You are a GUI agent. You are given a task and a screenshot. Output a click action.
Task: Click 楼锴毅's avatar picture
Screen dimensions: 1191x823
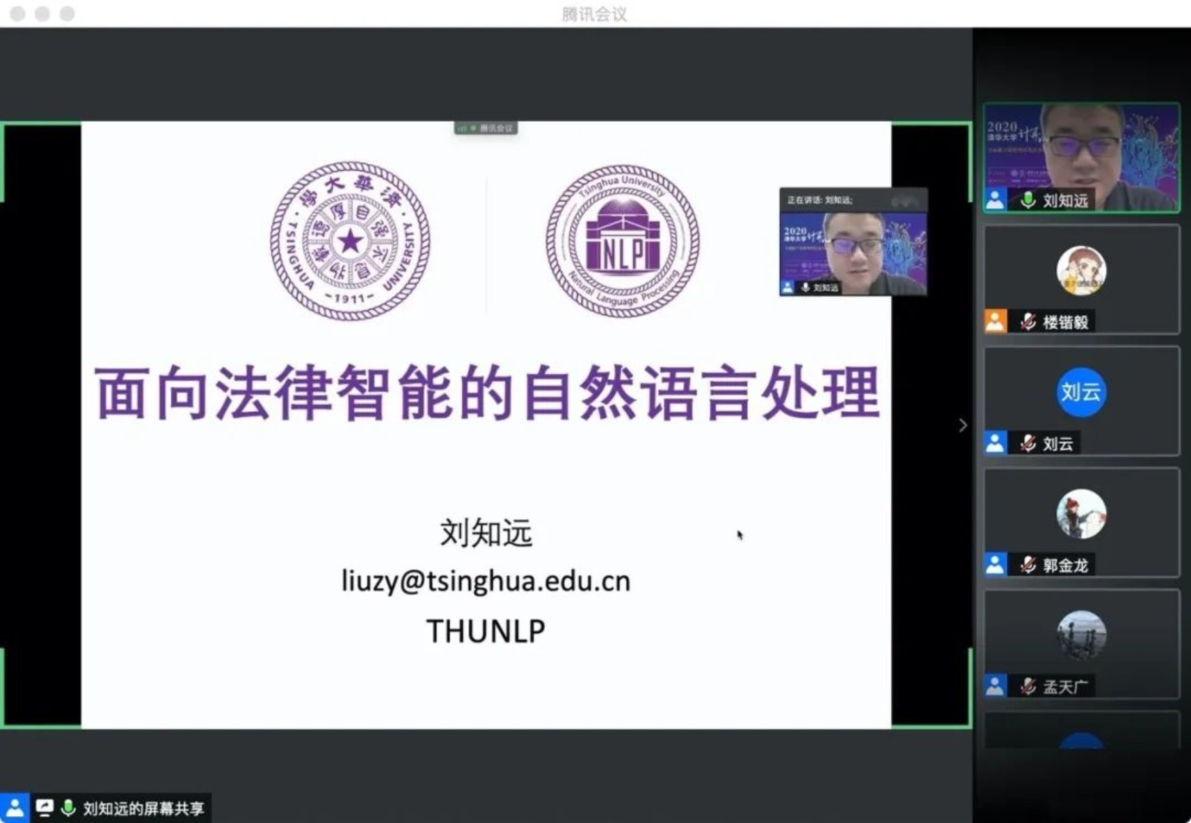pyautogui.click(x=1081, y=271)
